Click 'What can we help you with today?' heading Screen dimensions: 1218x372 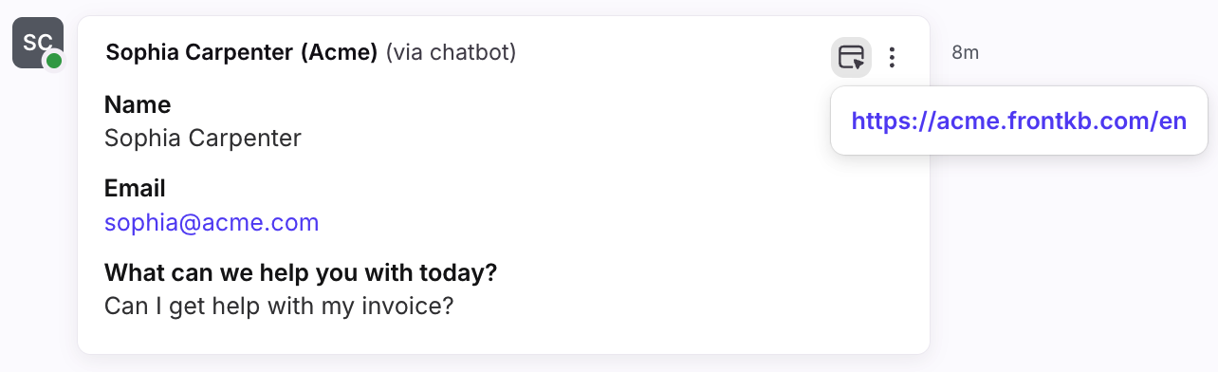pos(301,272)
